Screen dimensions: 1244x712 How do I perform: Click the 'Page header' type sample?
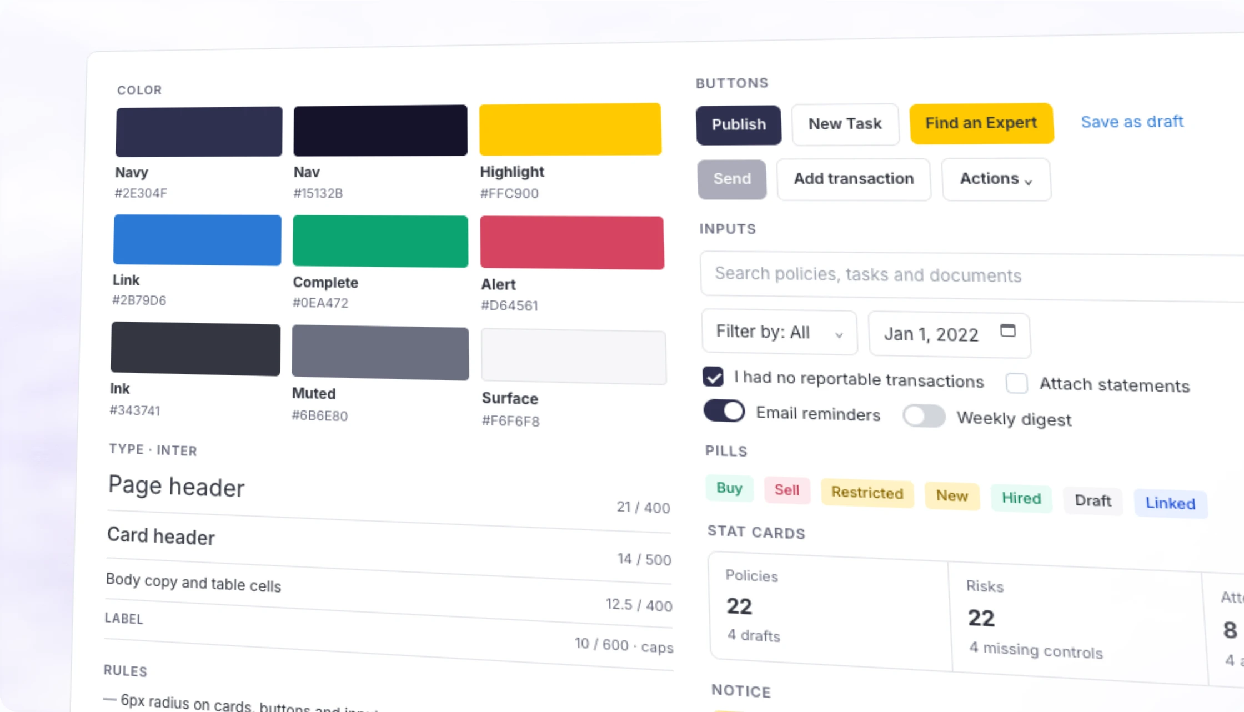176,487
